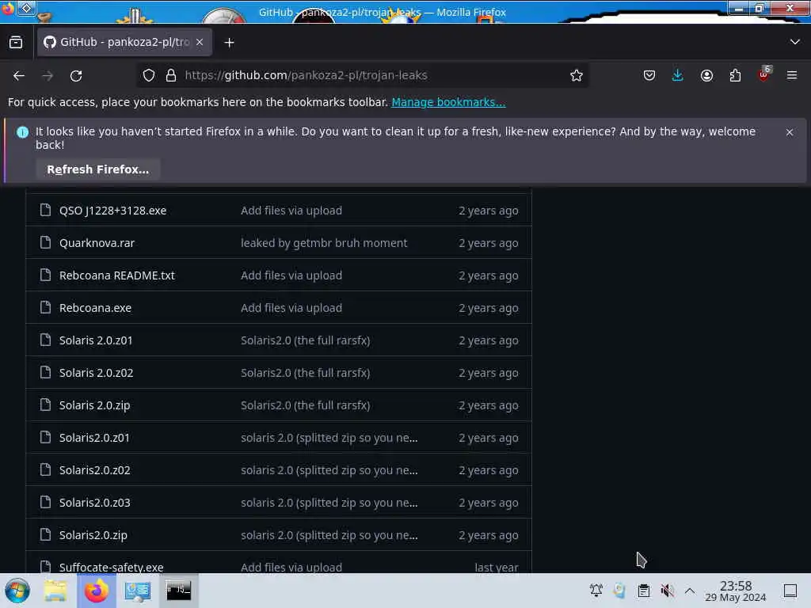Viewport: 811px width, 608px height.
Task: Open the Suffocate-safety.exe file
Action: pos(111,567)
